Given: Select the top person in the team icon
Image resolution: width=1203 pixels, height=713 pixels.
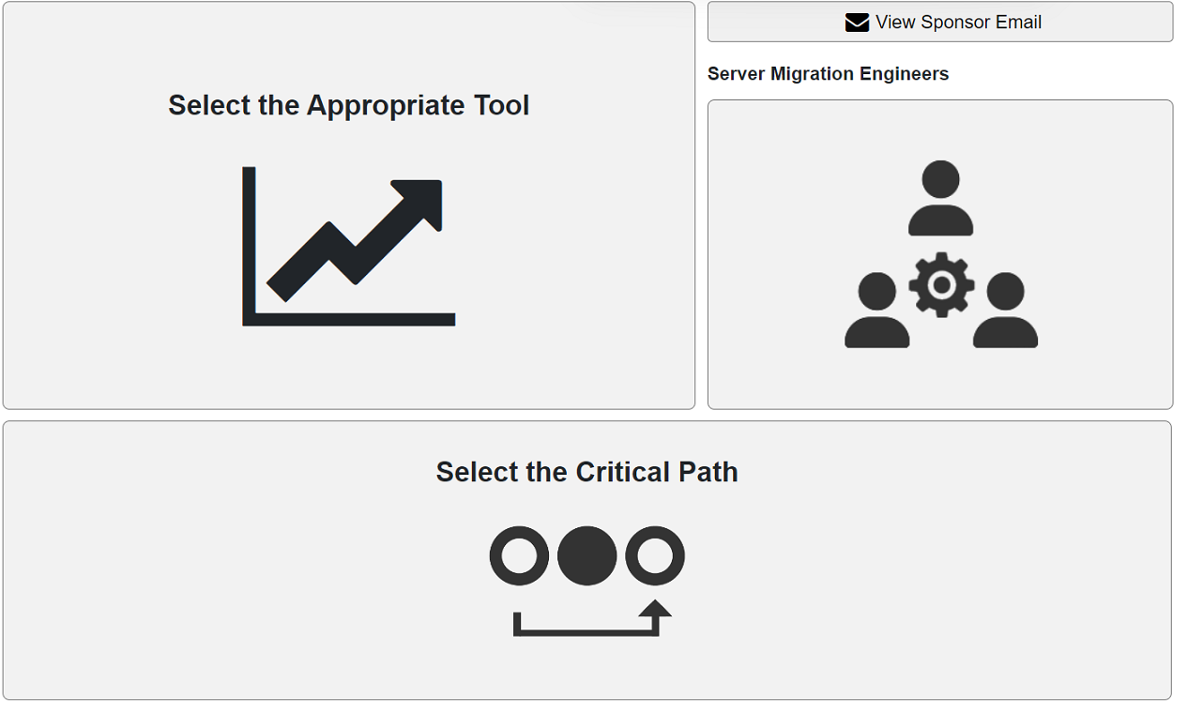Looking at the screenshot, I should click(941, 198).
